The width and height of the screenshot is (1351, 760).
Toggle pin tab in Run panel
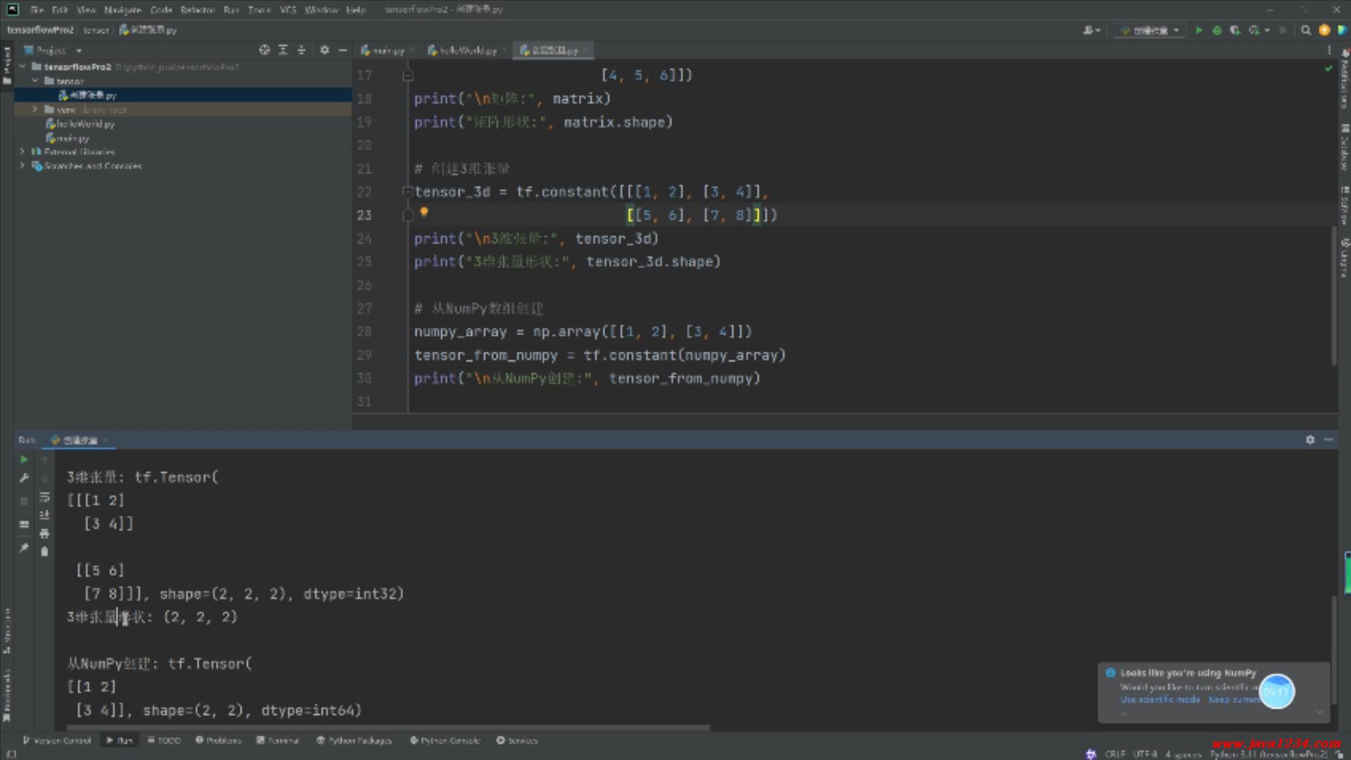click(24, 548)
